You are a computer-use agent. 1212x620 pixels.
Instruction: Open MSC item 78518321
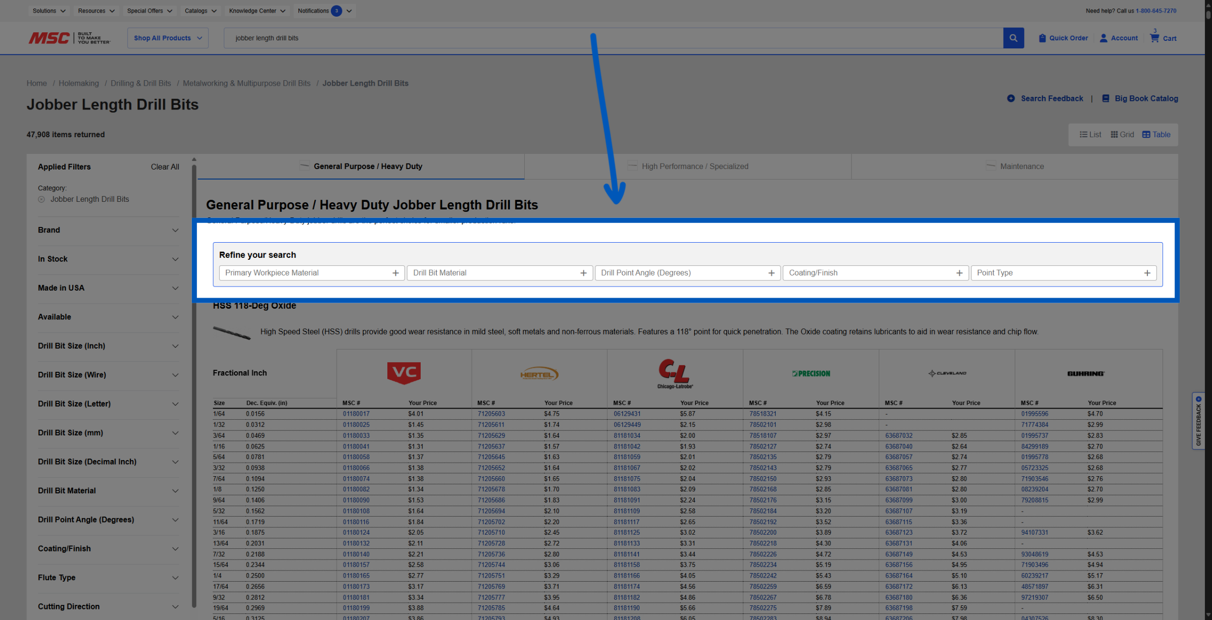[x=763, y=414]
